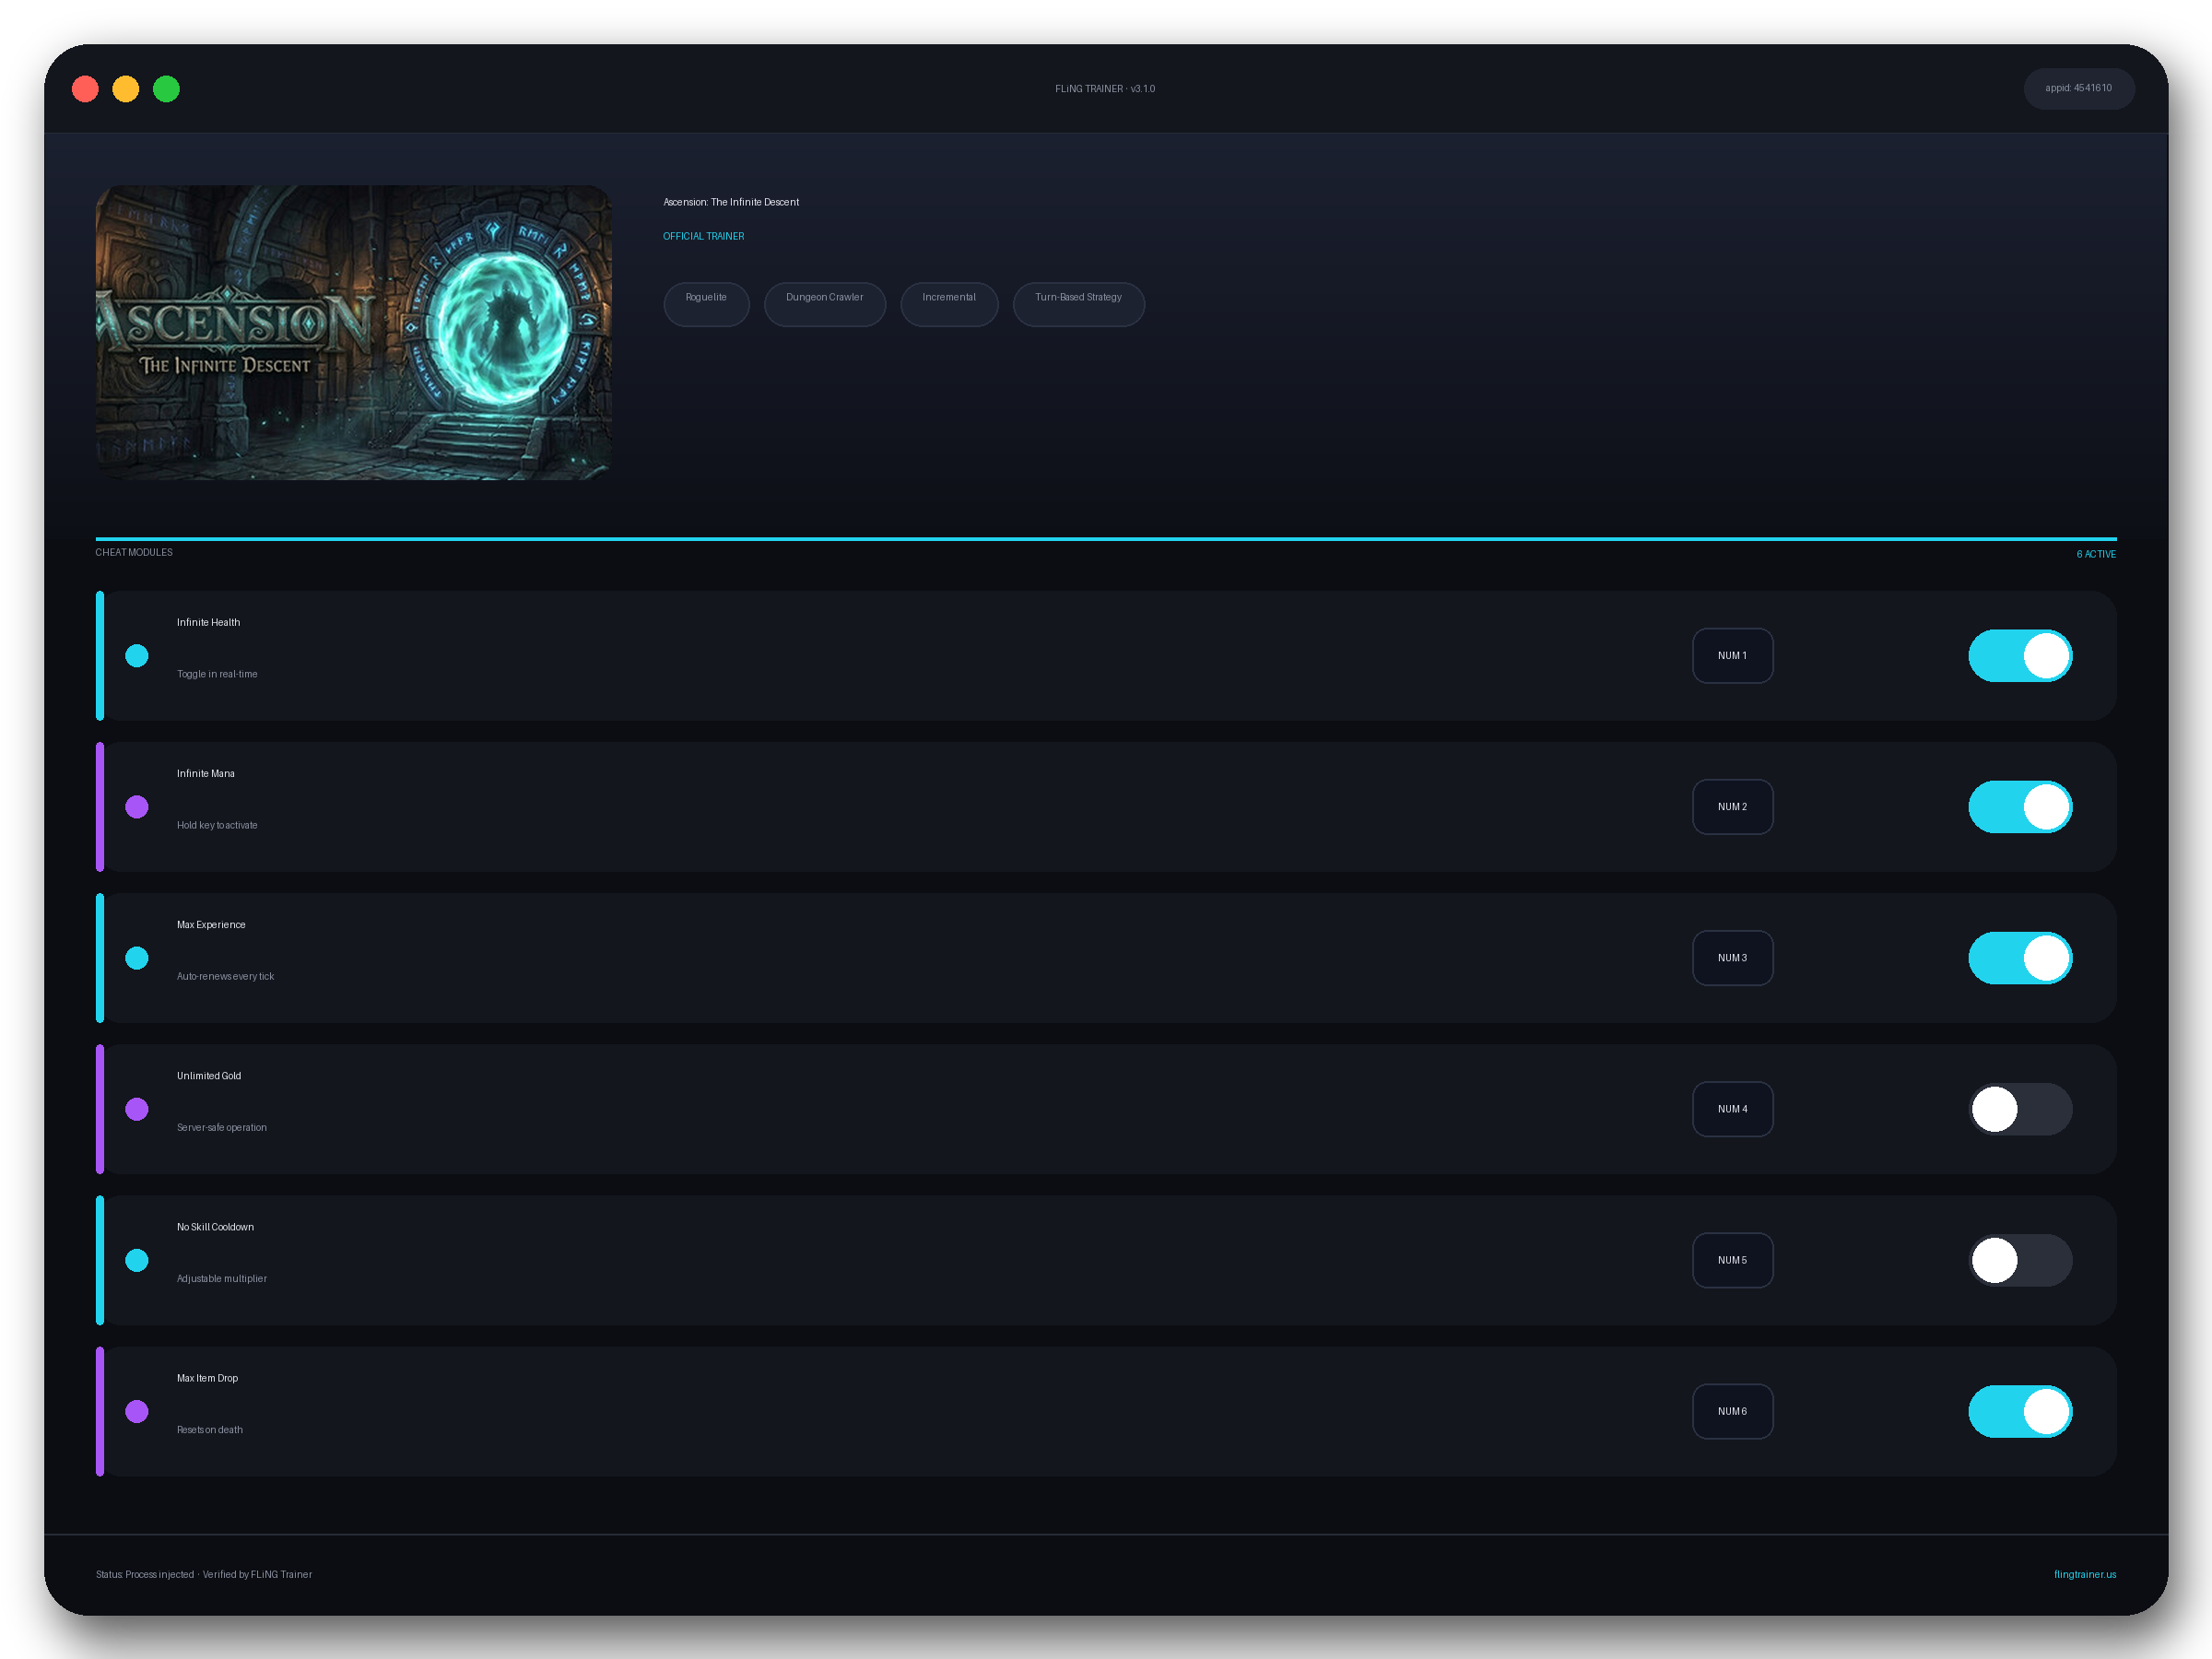
Task: Select the Roguelite genre tag
Action: pos(706,304)
